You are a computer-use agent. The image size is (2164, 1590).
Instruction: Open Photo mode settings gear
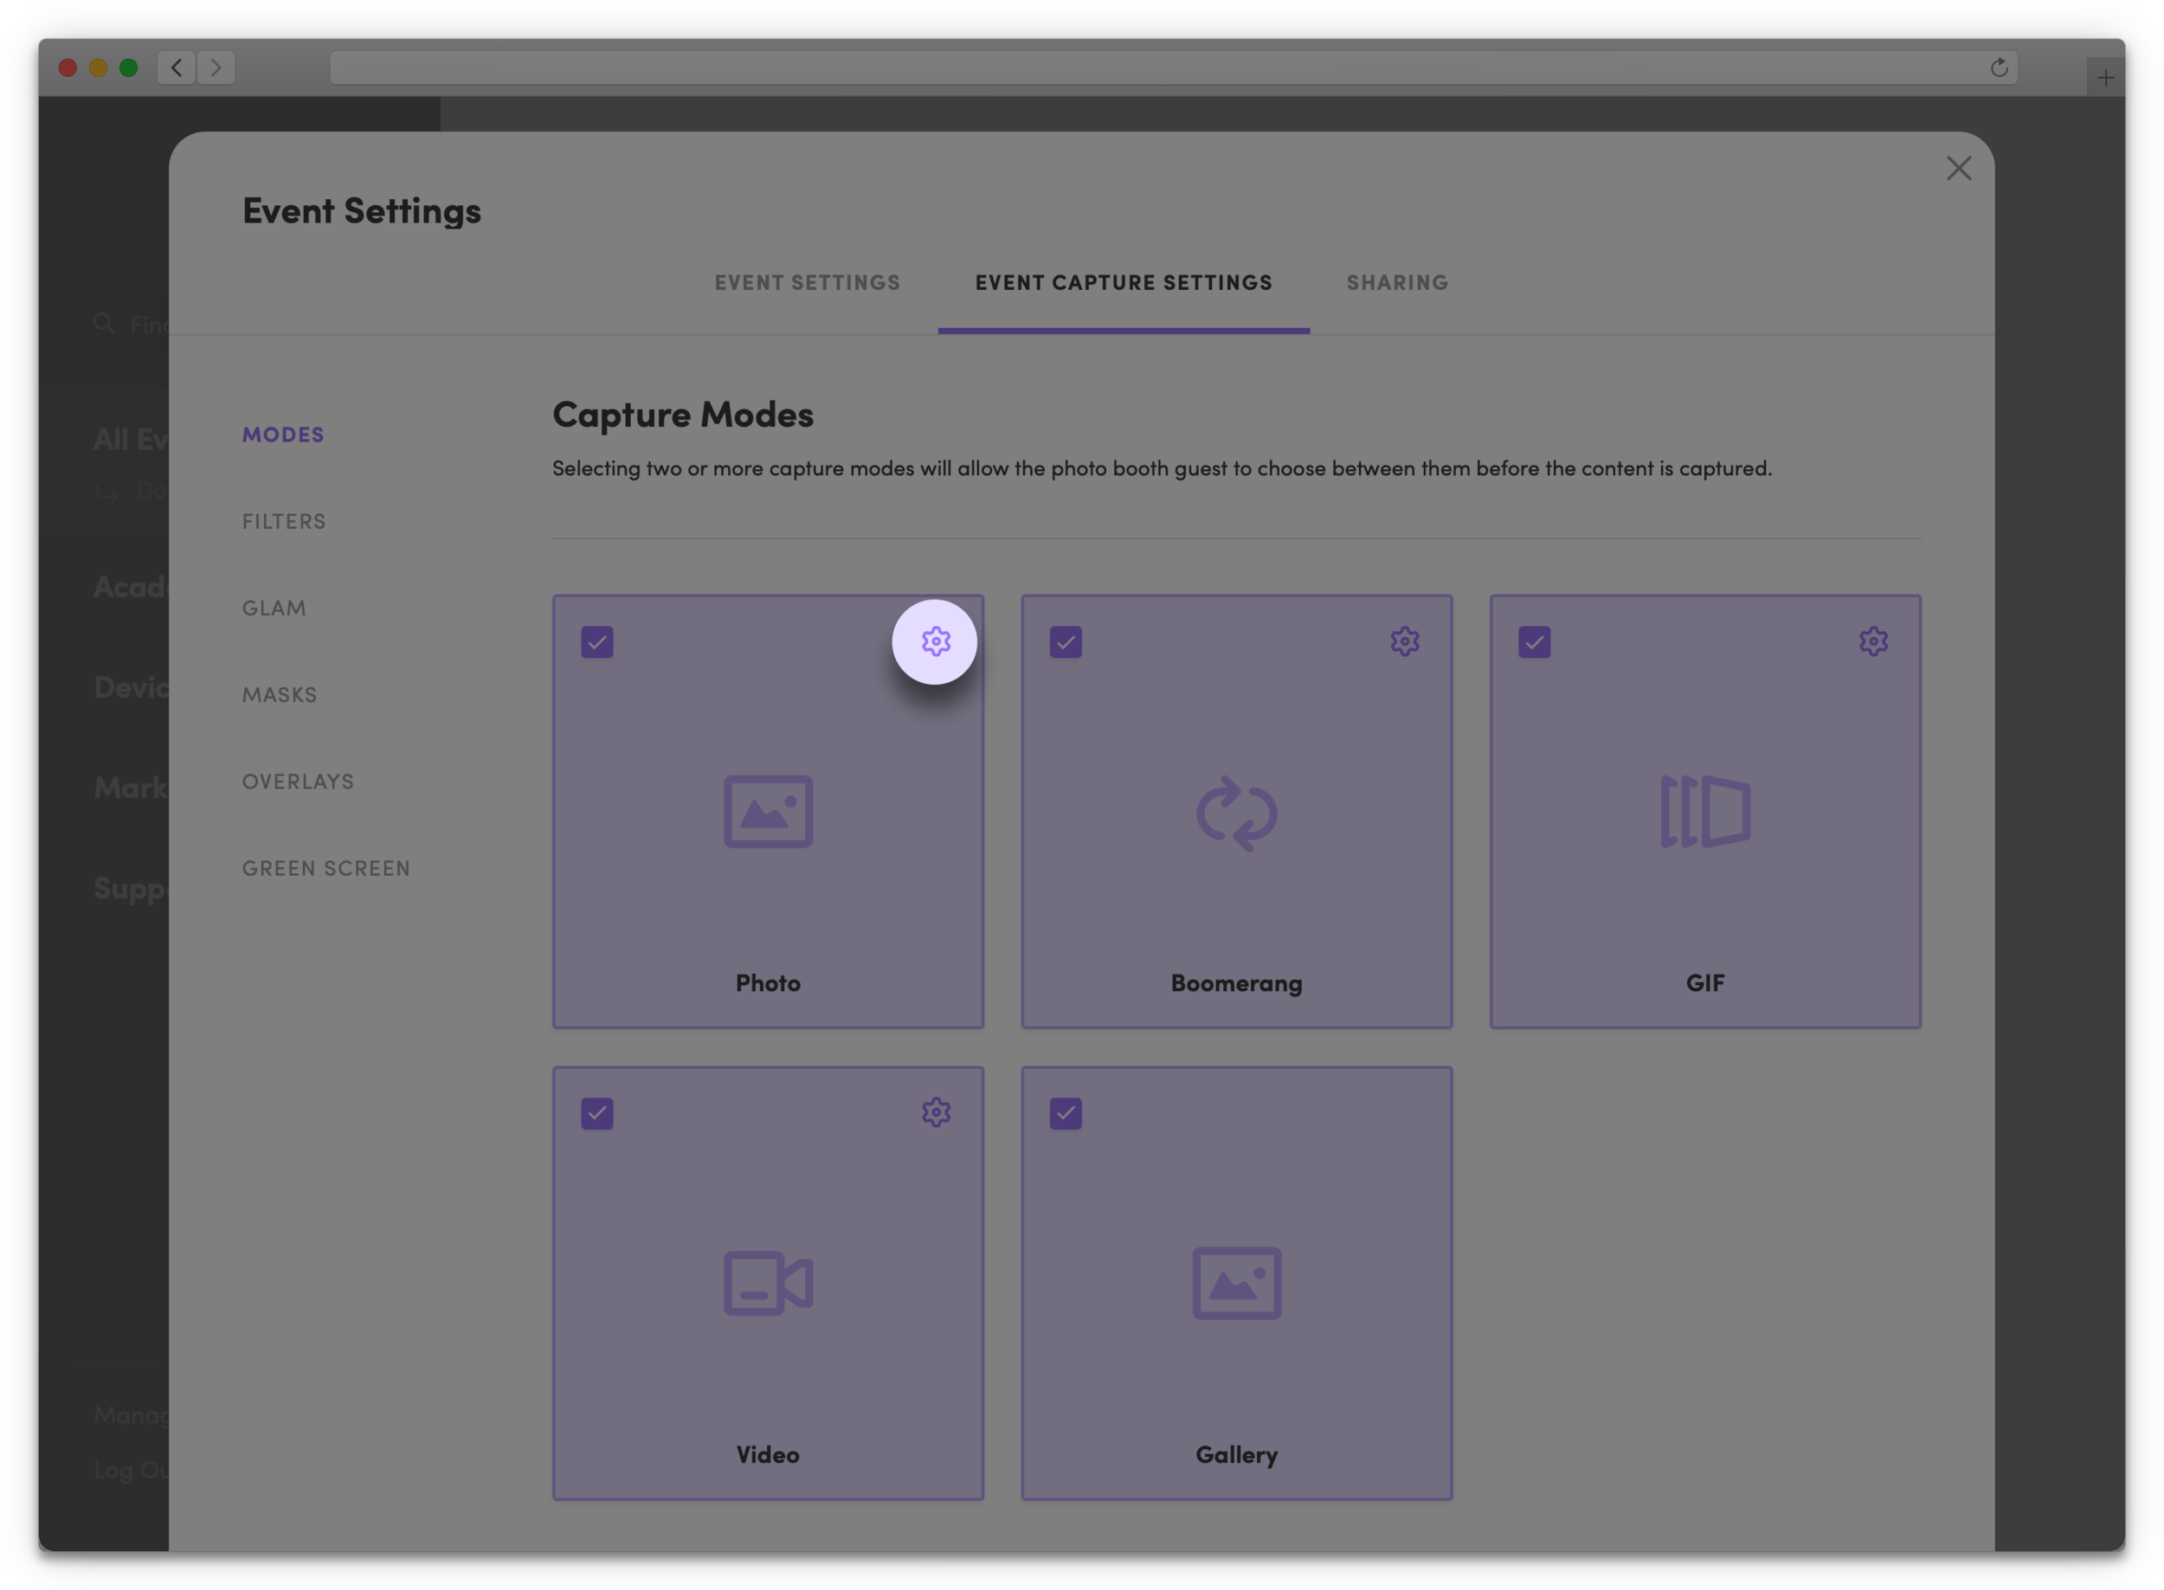point(935,641)
